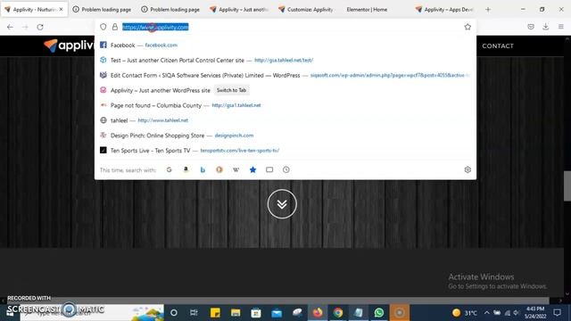
Task: Switch to the Elementor | Home tab
Action: tap(367, 10)
